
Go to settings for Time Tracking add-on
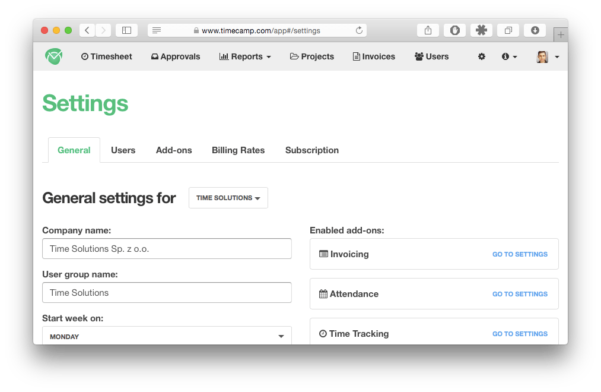pyautogui.click(x=520, y=334)
